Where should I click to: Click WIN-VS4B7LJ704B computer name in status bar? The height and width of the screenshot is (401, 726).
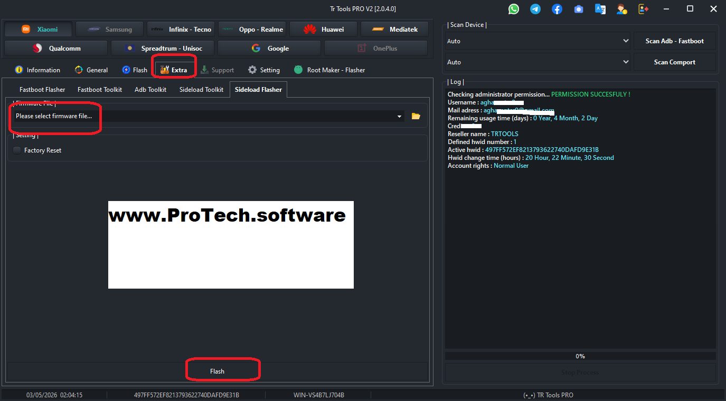pyautogui.click(x=319, y=395)
